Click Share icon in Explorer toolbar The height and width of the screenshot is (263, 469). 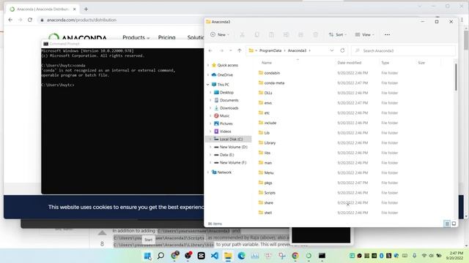point(300,34)
